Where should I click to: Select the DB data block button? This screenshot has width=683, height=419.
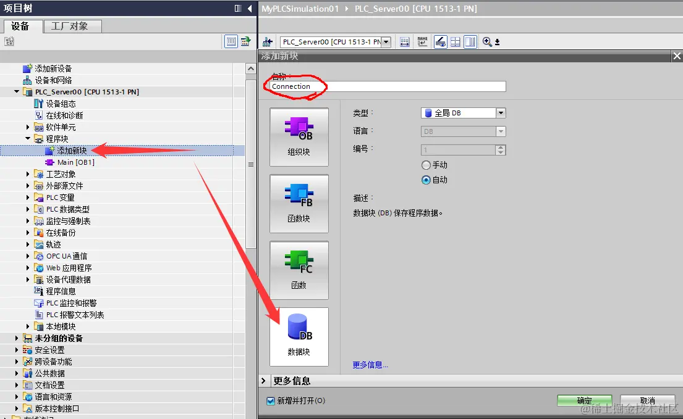tap(299, 337)
